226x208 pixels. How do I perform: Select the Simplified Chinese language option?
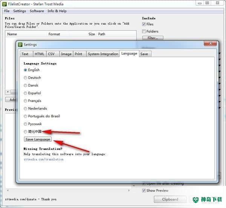click(x=25, y=132)
